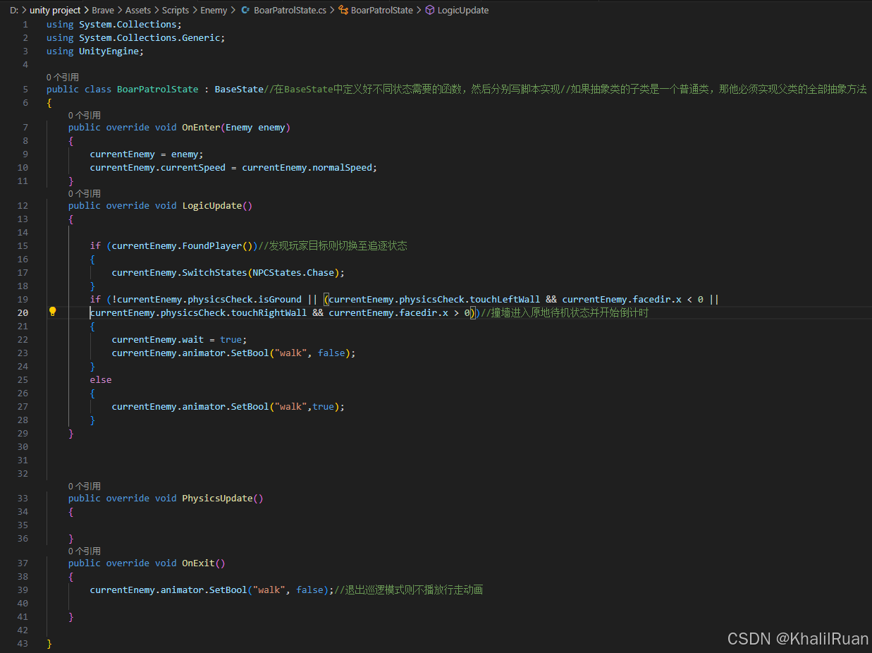Select the BoarPatrolState.cs file breadcrumb
This screenshot has height=653, width=872.
click(x=290, y=10)
